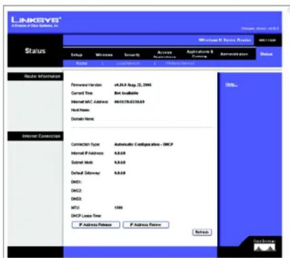290x258 pixels.
Task: Click the DNS2 label
Action: [76, 191]
